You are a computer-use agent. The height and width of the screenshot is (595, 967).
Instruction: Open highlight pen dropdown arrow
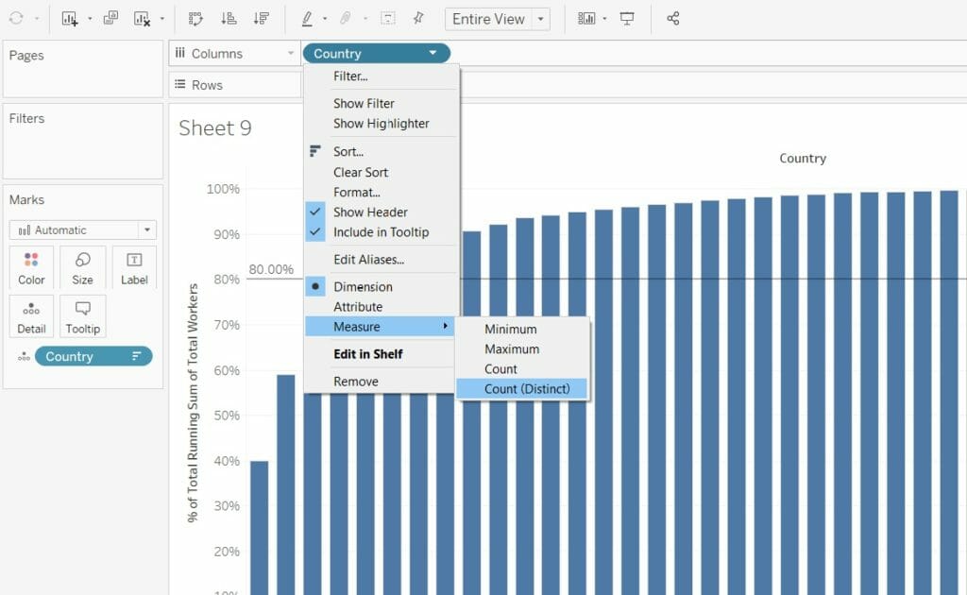pos(325,19)
